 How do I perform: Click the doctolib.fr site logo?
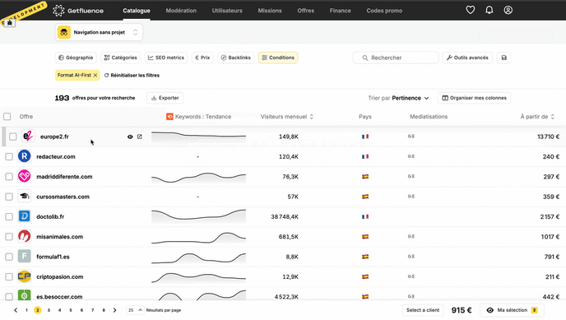pyautogui.click(x=24, y=216)
